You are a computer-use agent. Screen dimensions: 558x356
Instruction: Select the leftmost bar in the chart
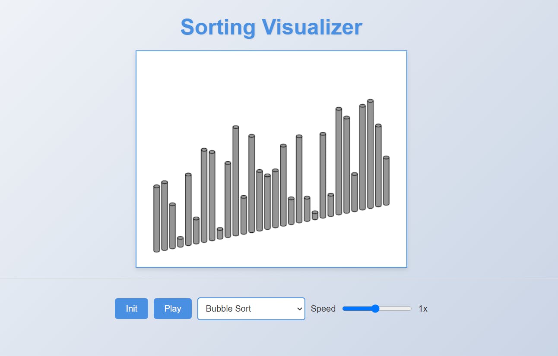156,219
